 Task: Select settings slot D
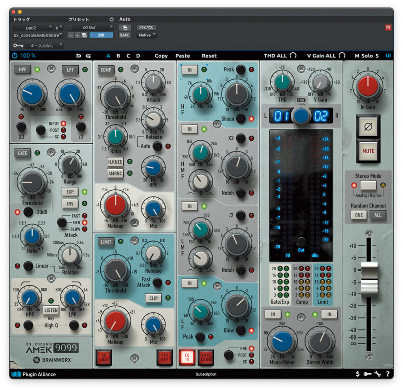pos(138,56)
